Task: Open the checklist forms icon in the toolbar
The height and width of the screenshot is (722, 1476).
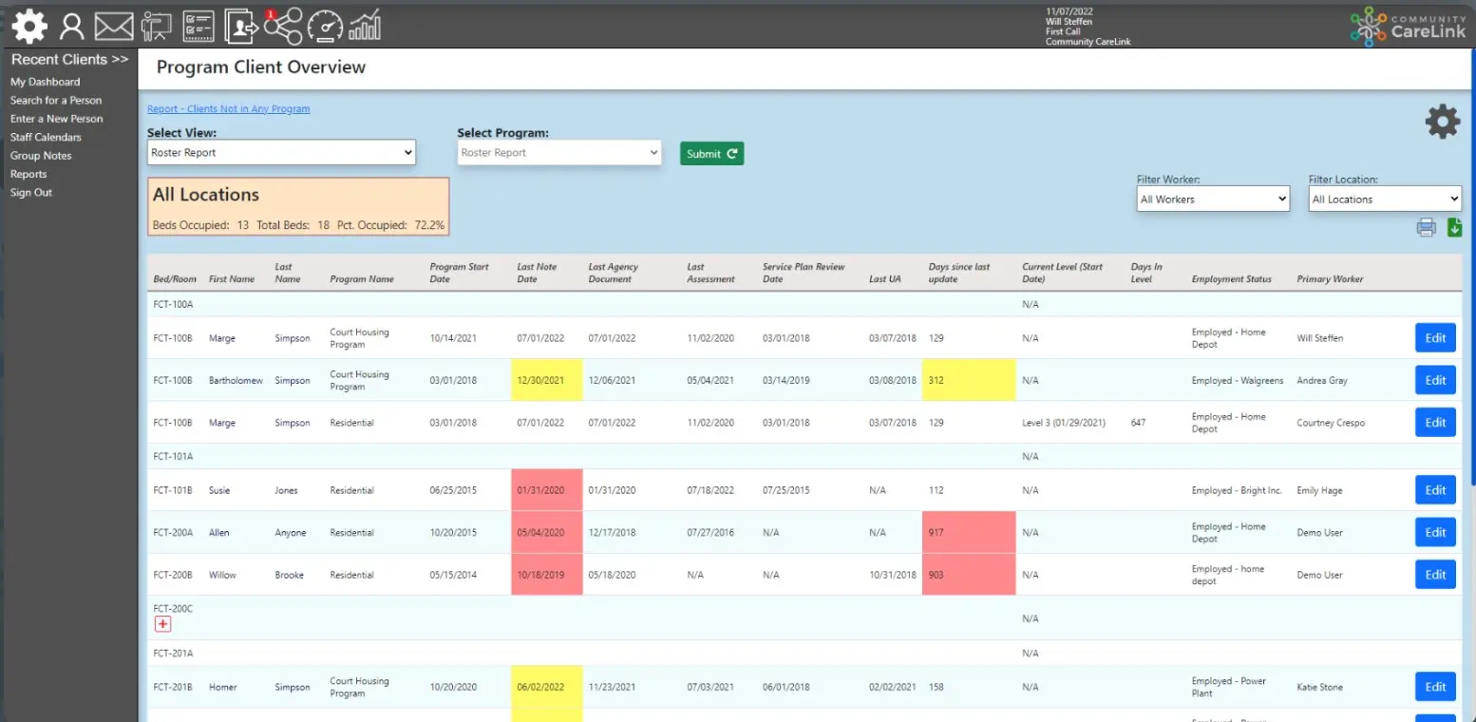Action: click(x=199, y=26)
